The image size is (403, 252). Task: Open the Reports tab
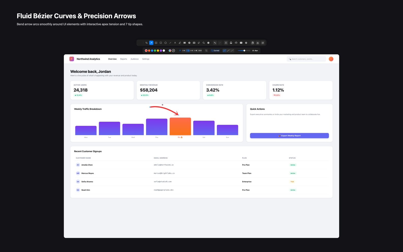(x=123, y=59)
